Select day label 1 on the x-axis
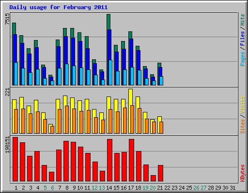 [16, 188]
